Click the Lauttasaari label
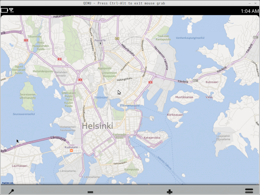Image resolution: width=260 pixels, height=195 pixels. [19, 166]
